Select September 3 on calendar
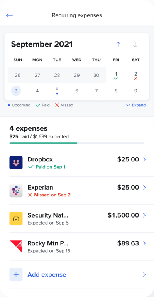The width and height of the screenshot is (154, 297). click(16, 91)
